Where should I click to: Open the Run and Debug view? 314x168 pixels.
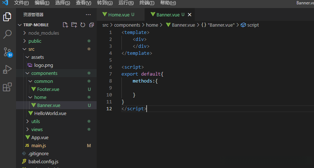7,69
